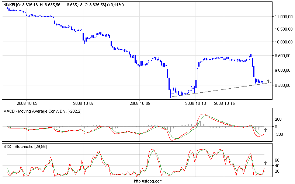Click the 2008-10-09 date label
Screen dimensions: 295x184
click(x=140, y=103)
